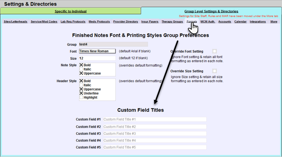The width and height of the screenshot is (282, 157).
Task: Uncheck Bold under Note Style
Action: pyautogui.click(x=81, y=65)
